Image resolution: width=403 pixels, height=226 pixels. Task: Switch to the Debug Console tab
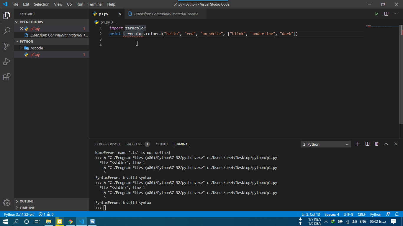tap(108, 144)
